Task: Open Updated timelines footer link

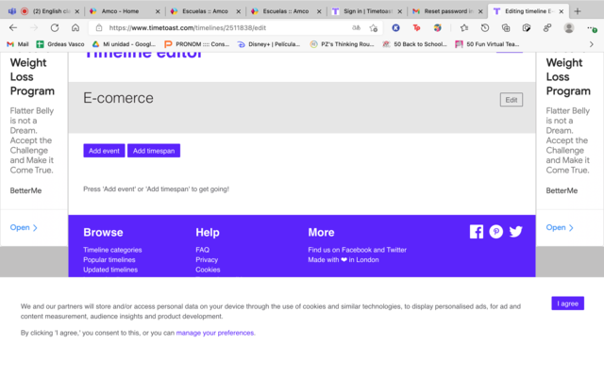Action: click(x=110, y=270)
